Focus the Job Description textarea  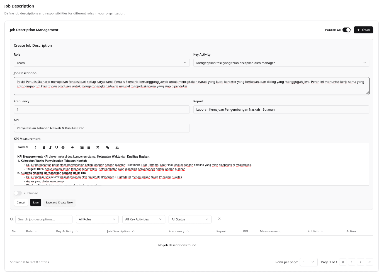191,86
